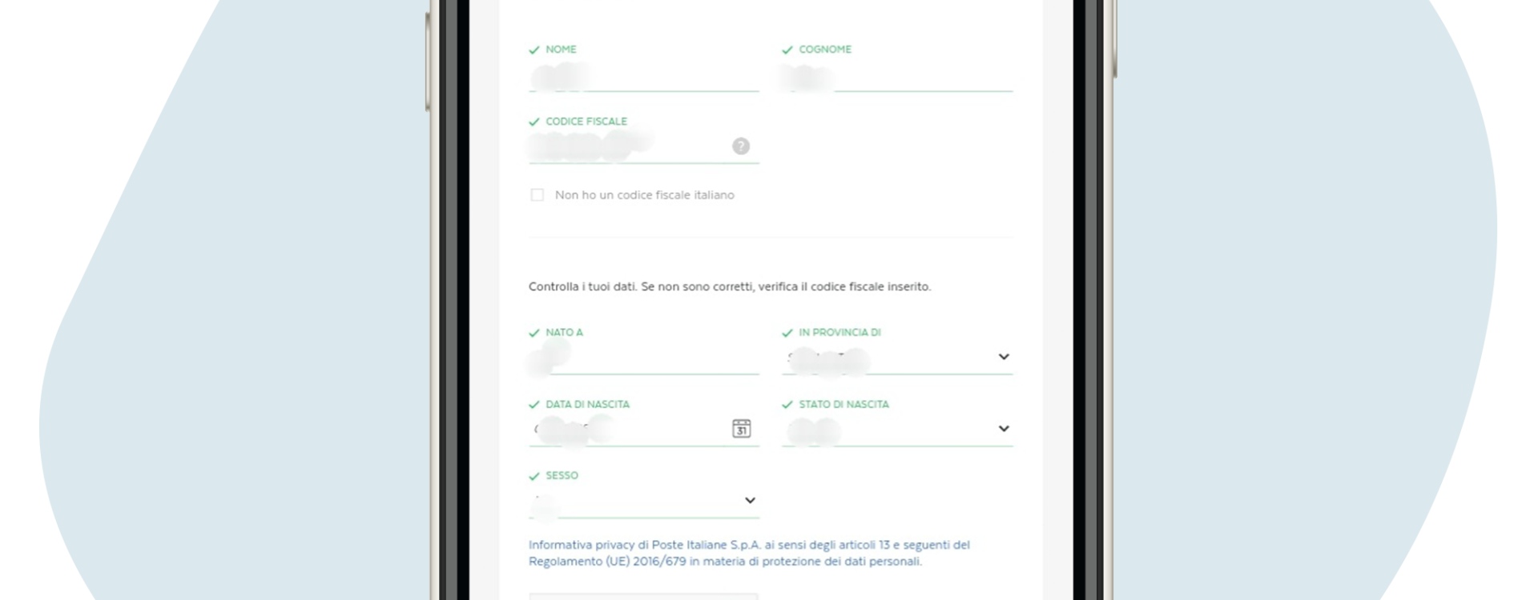The height and width of the screenshot is (600, 1538).
Task: Click the button outline below the privacy notice
Action: (643, 597)
